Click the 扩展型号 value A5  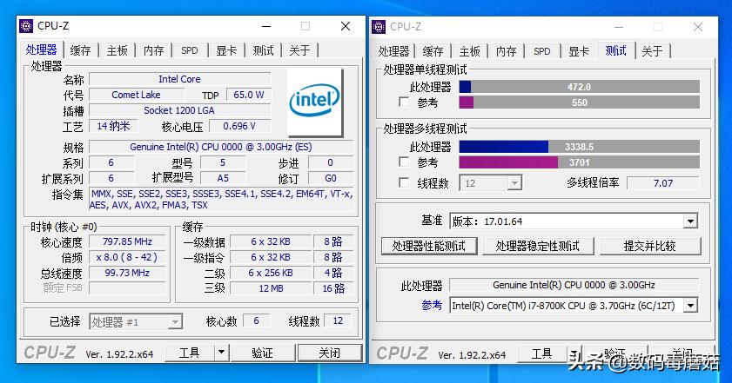(223, 178)
